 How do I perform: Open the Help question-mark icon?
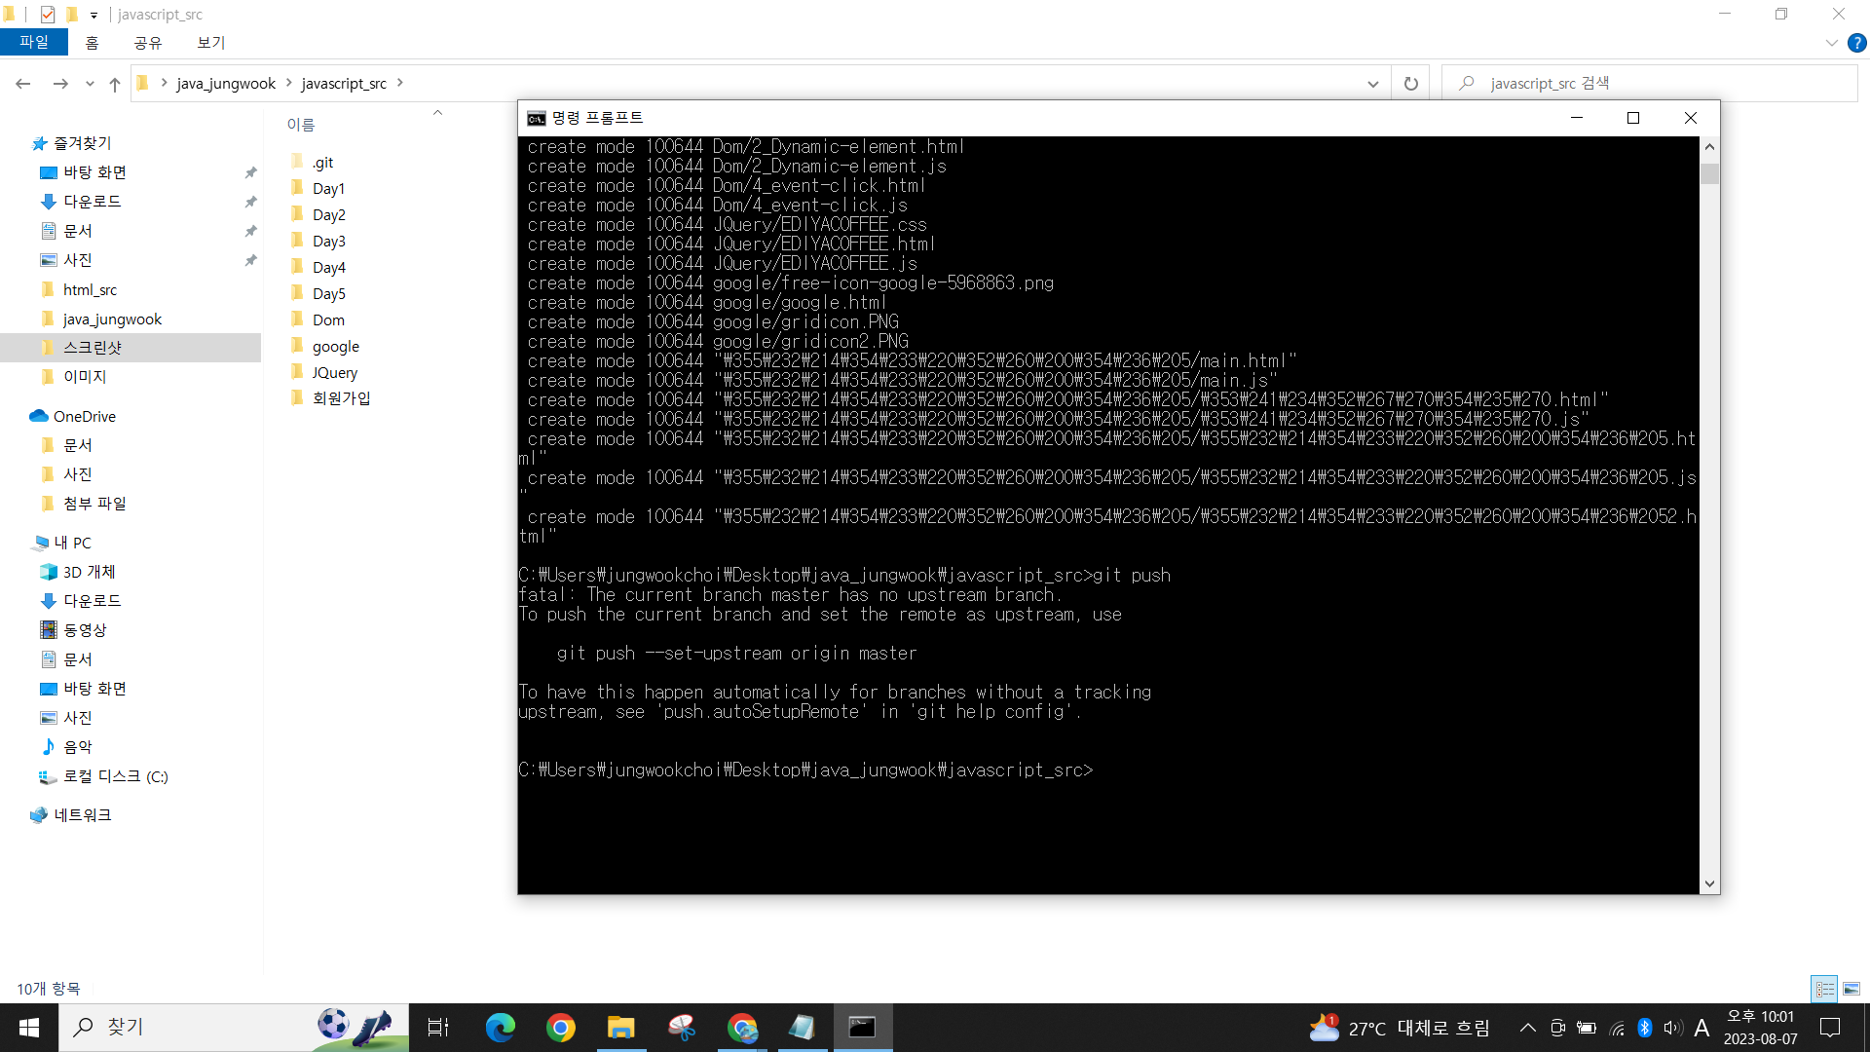1856,43
